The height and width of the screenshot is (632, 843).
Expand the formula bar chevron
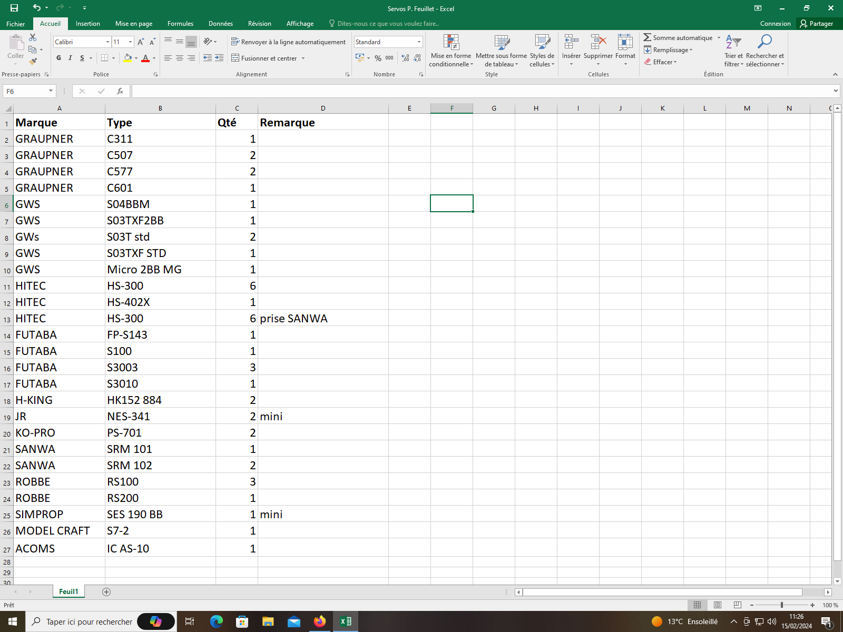tap(836, 91)
